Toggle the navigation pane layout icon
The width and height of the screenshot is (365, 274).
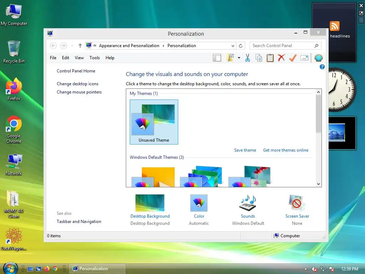[217, 58]
